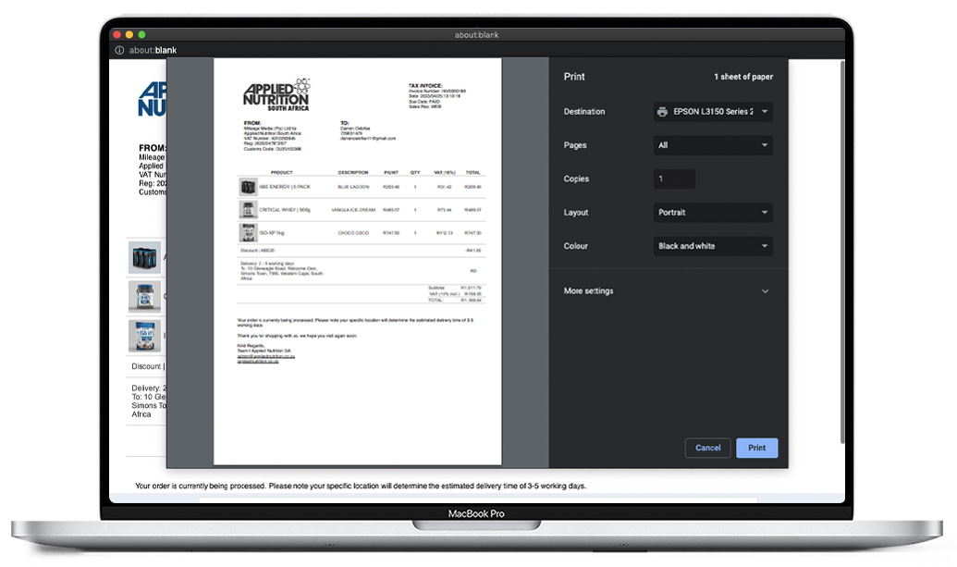Click the whey tub image on background page
Screen dimensions: 957x567
click(x=144, y=296)
